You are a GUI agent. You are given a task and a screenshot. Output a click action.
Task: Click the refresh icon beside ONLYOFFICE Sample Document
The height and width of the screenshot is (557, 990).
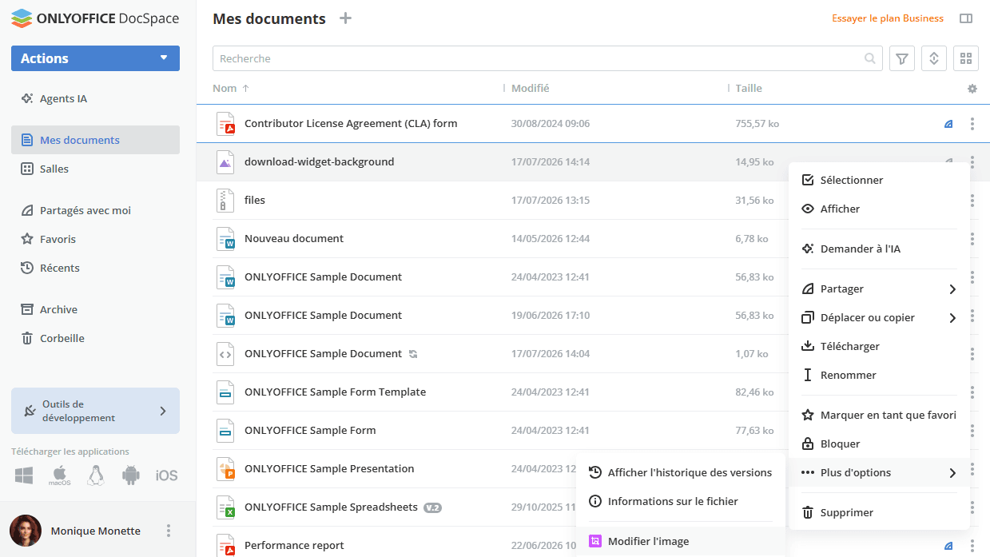pos(413,354)
